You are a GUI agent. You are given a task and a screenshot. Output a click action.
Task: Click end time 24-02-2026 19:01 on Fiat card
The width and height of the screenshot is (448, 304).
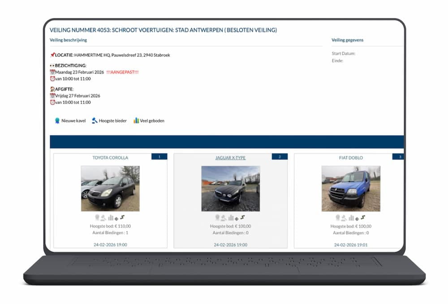click(x=351, y=244)
